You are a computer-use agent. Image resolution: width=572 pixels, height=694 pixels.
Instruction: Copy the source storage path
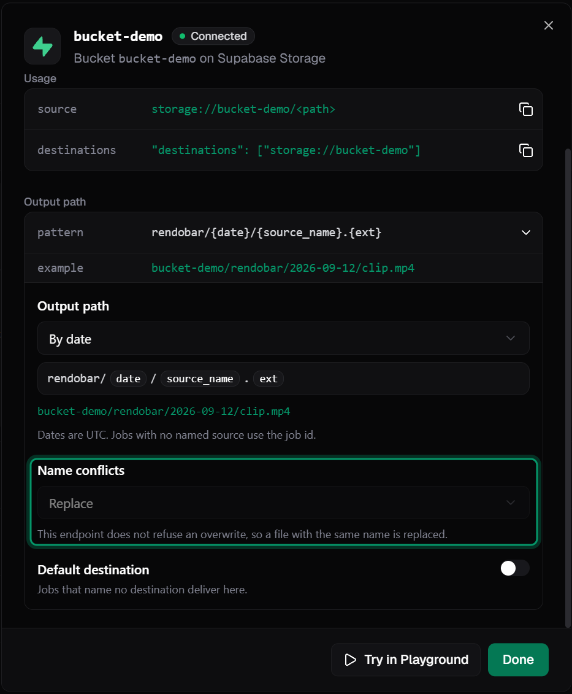coord(525,109)
